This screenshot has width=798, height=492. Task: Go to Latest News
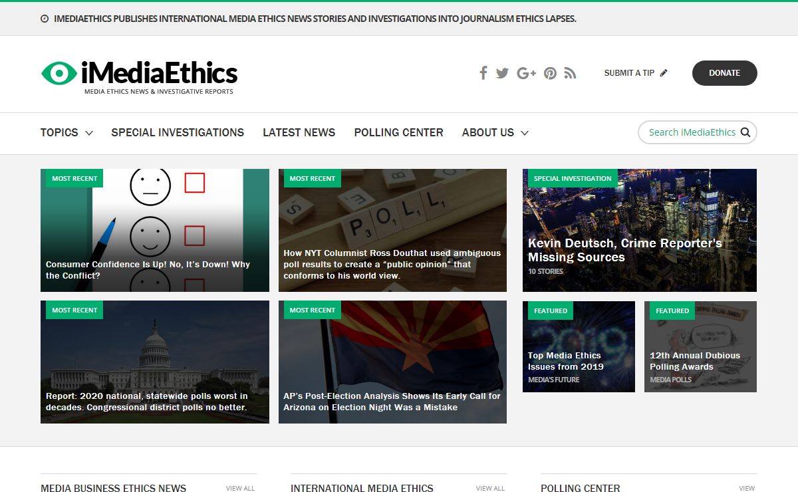click(x=299, y=132)
